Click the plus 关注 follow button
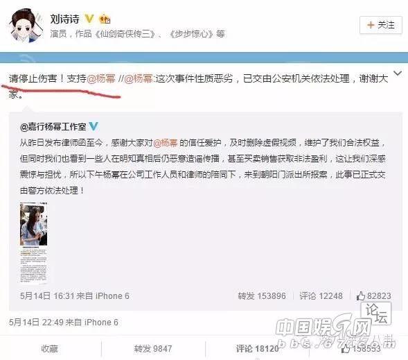The width and height of the screenshot is (408, 360). pos(381,25)
